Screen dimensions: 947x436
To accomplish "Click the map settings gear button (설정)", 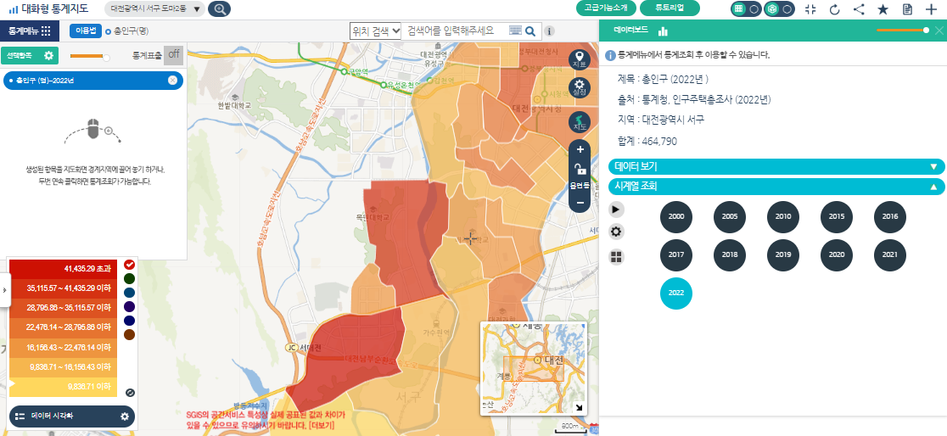I will click(x=580, y=87).
